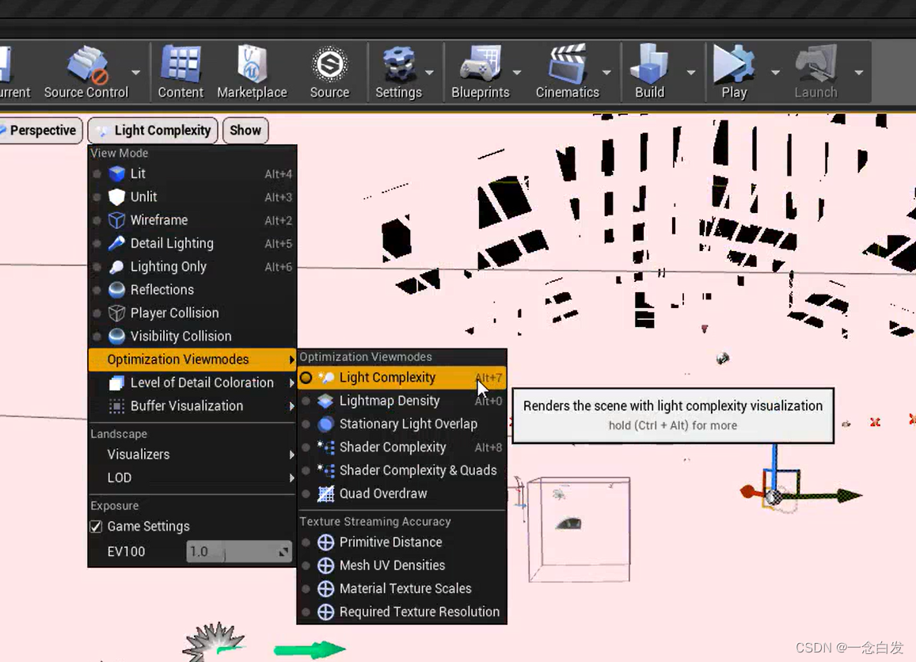Select Material Texture Scales radio button

(306, 589)
